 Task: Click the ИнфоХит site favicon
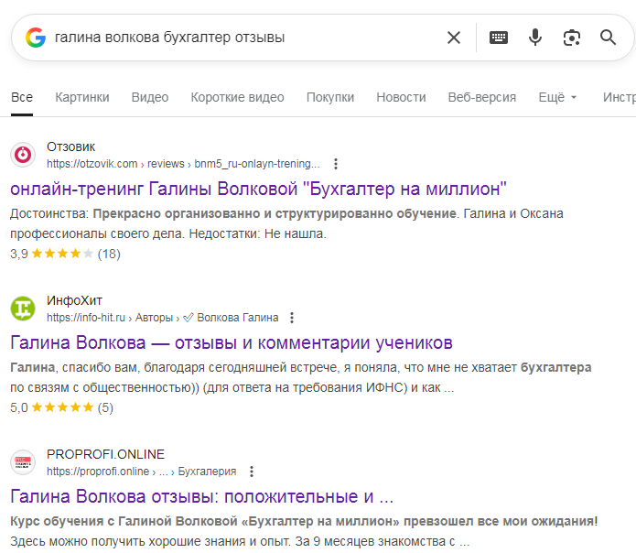pos(23,309)
